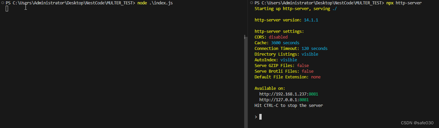Click the left terminal's command decoration circle

tap(2, 3)
